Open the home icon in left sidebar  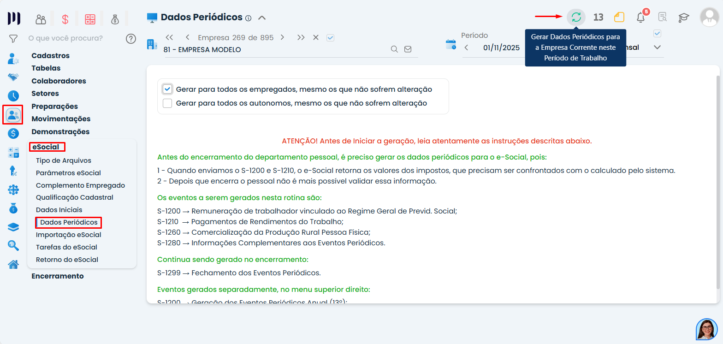[x=13, y=264]
